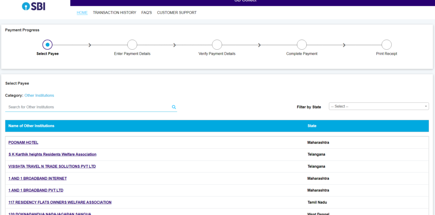Viewport: 435px width, 215px height.
Task: Open the Filter by State dropdown
Action: 379,106
